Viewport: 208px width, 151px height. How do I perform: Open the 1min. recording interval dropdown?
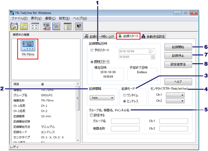coord(102,98)
